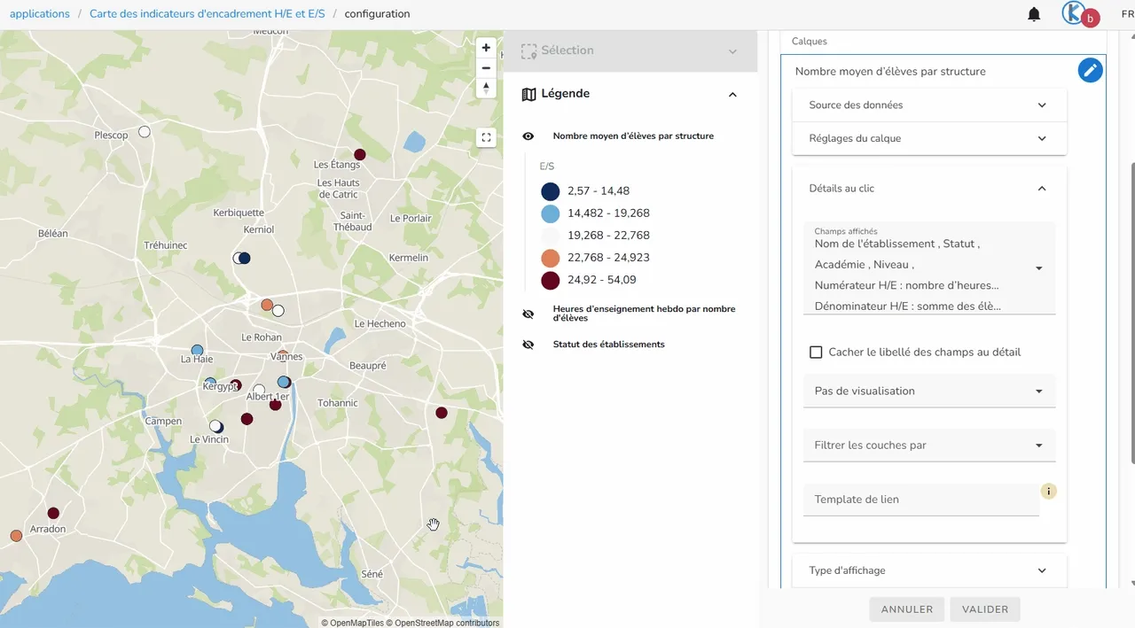Viewport: 1135px width, 628px height.
Task: Zoom out on the map
Action: [x=486, y=68]
